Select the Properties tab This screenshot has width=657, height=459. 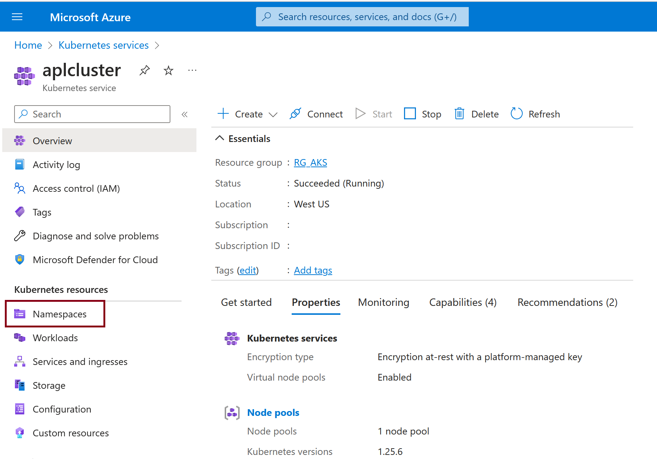[x=316, y=303]
